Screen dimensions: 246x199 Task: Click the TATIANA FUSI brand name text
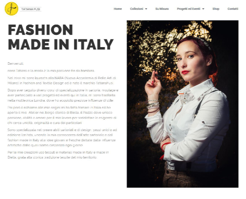point(31,9)
